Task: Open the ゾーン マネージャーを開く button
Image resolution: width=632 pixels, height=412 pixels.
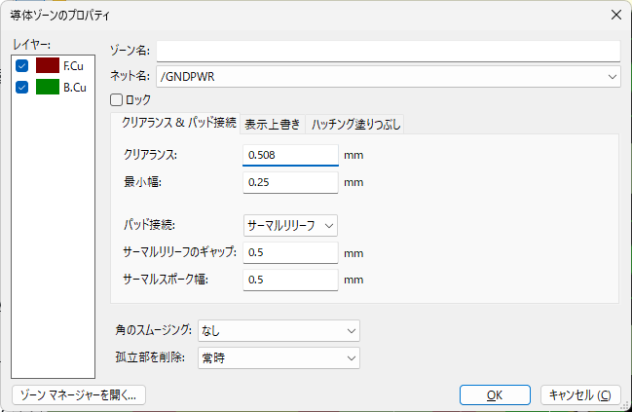Action: click(78, 394)
